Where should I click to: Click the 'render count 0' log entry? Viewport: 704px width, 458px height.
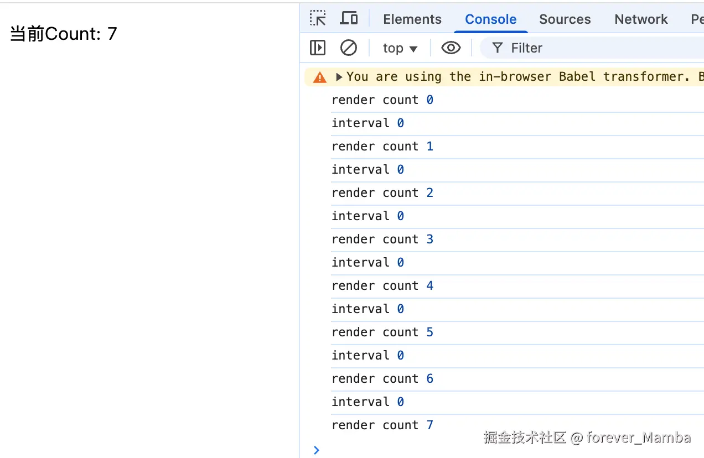(x=382, y=100)
